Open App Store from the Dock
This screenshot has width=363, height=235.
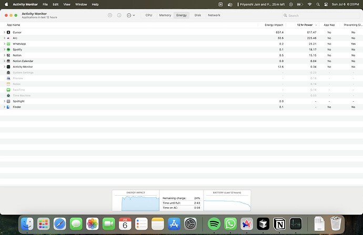pyautogui.click(x=174, y=224)
